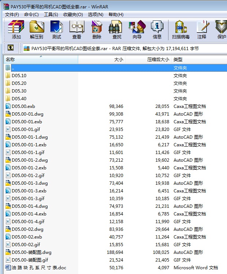The height and width of the screenshot is (274, 227).
Task: Click size value 188,694
Action: tap(115, 252)
